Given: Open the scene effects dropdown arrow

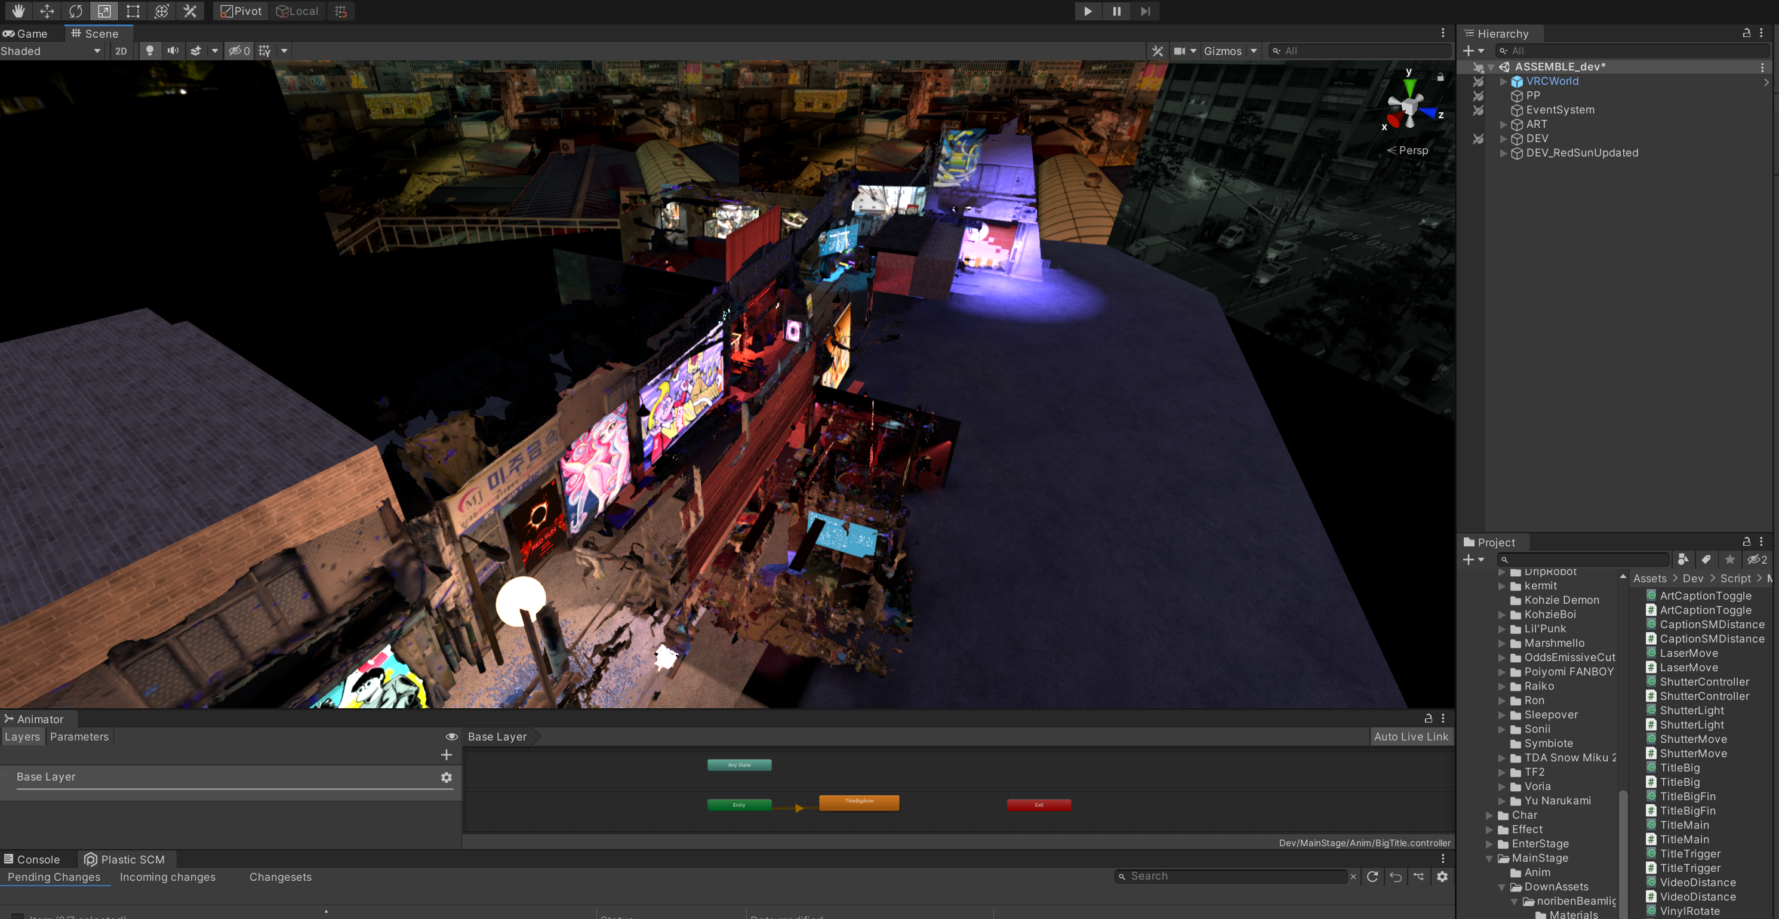Looking at the screenshot, I should pyautogui.click(x=215, y=51).
